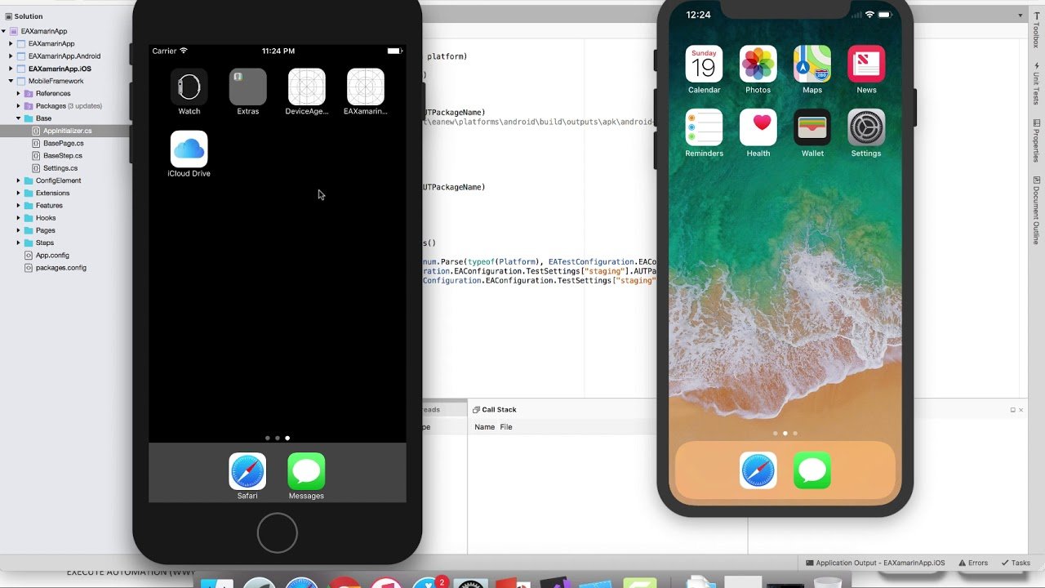
Task: Open Wallet app on iPhone X simulator
Action: coord(812,127)
